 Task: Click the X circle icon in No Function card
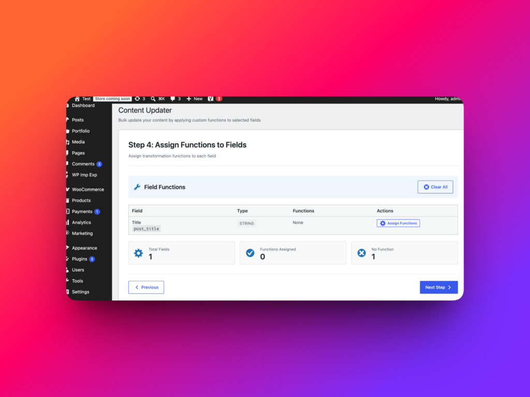click(x=362, y=253)
